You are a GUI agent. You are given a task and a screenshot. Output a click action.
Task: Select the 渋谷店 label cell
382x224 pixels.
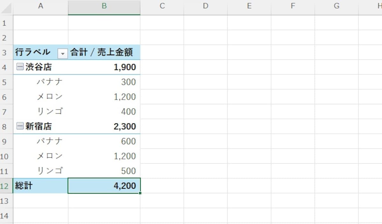point(40,67)
